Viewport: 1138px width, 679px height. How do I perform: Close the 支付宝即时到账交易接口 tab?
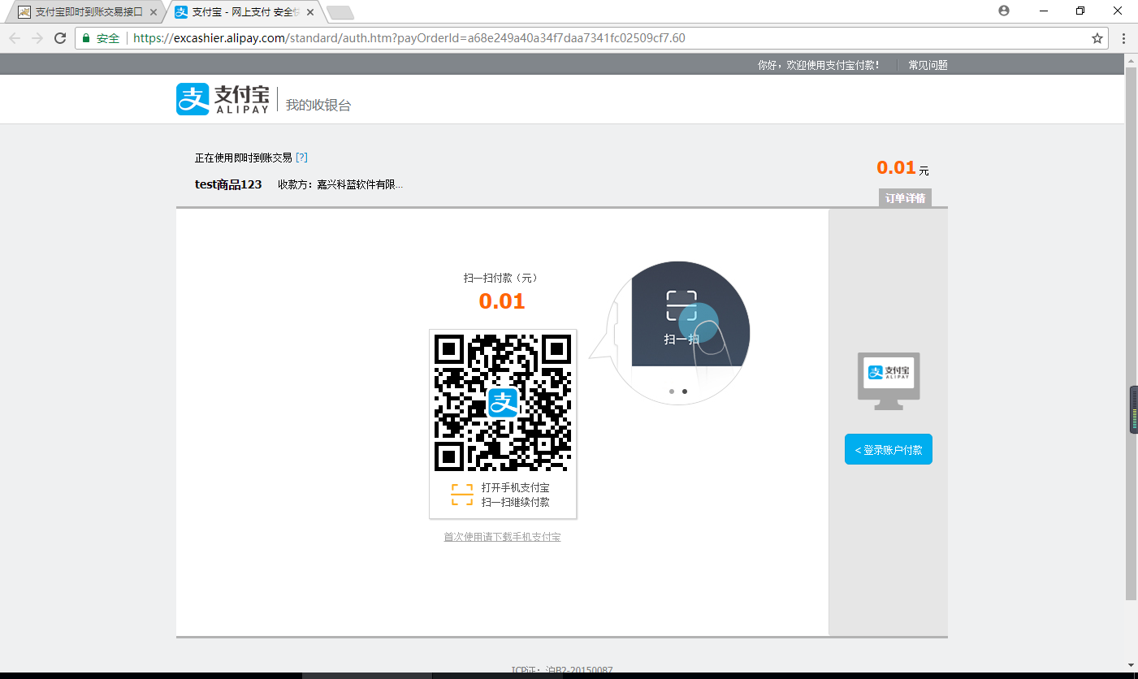pyautogui.click(x=154, y=12)
